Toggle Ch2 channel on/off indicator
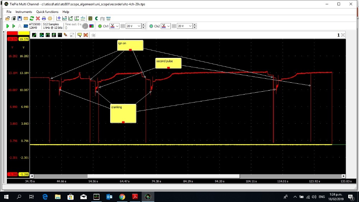Image resolution: width=359 pixels, height=202 pixels. point(151,26)
